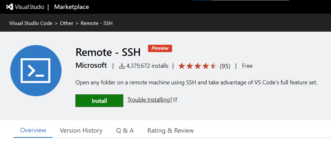This screenshot has width=331, height=147.
Task: Open the Marketplace home link
Action: 71,7
